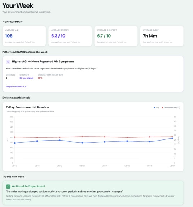Click the red temperature point for 08-11
193x207 pixels.
point(37,137)
